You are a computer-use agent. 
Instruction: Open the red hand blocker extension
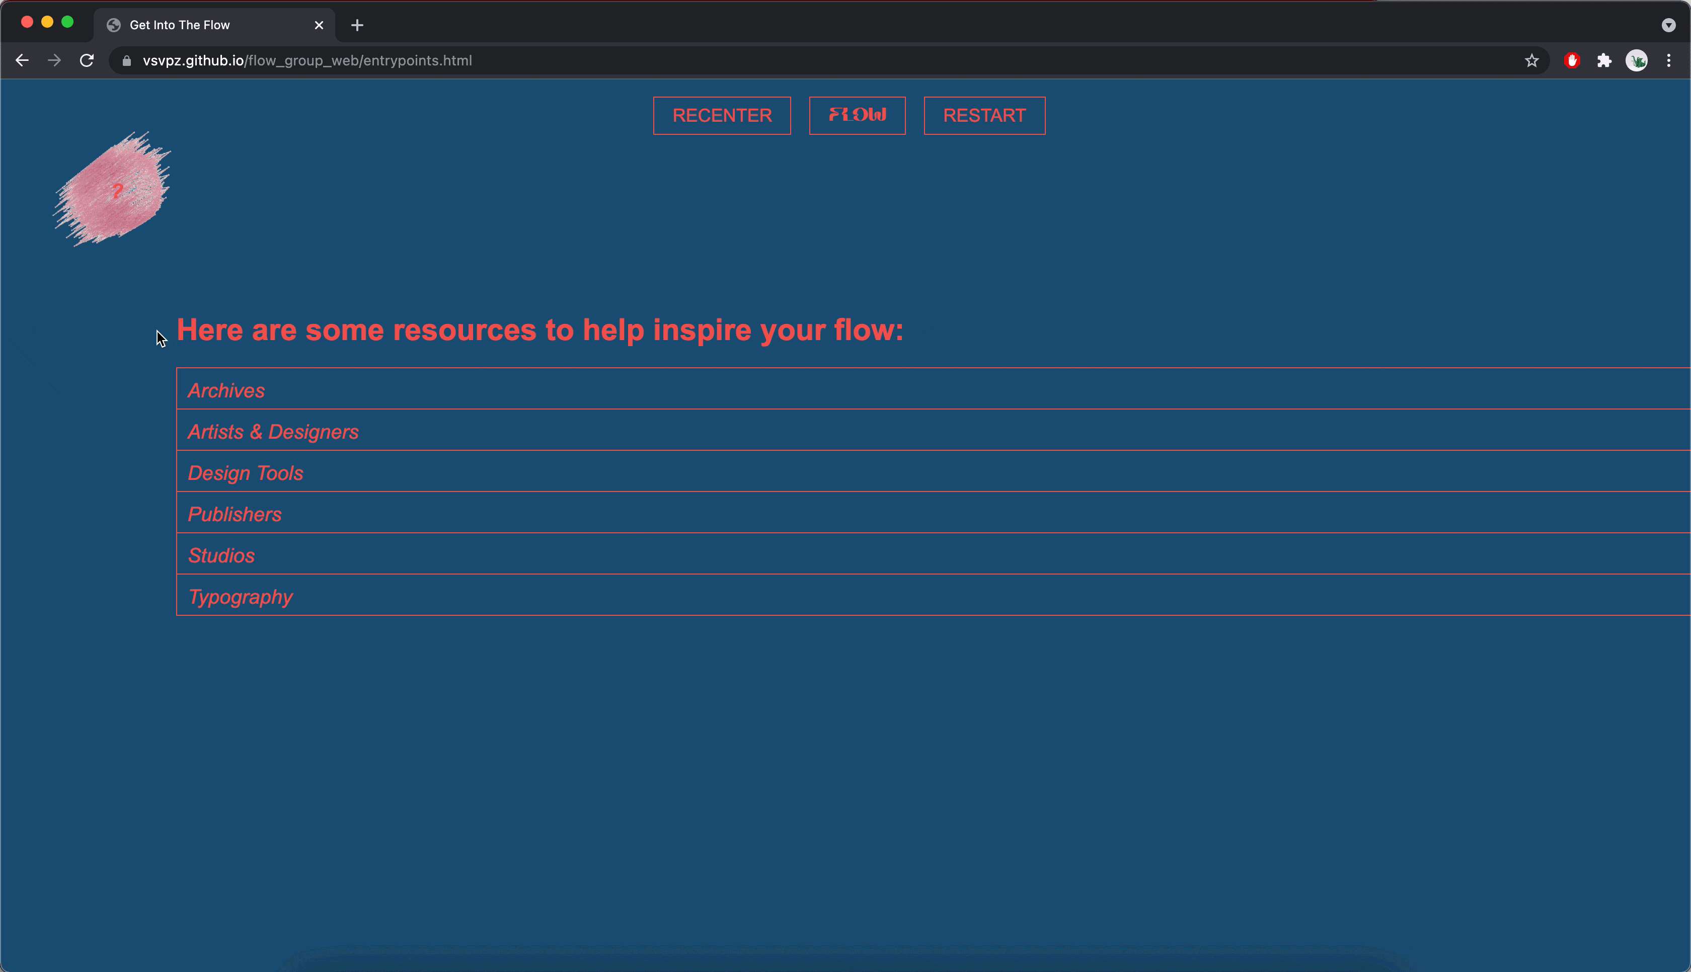[1572, 61]
